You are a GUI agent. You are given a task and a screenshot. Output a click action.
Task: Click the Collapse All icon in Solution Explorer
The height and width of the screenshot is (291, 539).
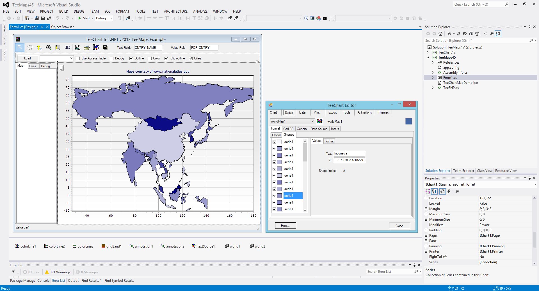pos(471,34)
